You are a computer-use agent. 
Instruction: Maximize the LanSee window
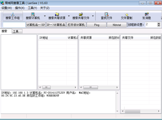pyautogui.click(x=150, y=3)
